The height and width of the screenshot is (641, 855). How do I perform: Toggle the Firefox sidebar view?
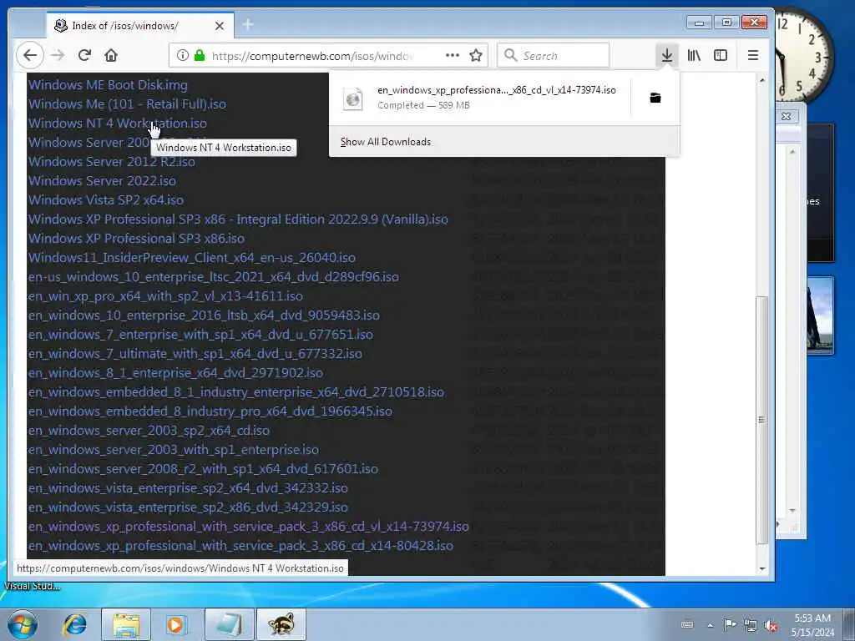point(721,55)
